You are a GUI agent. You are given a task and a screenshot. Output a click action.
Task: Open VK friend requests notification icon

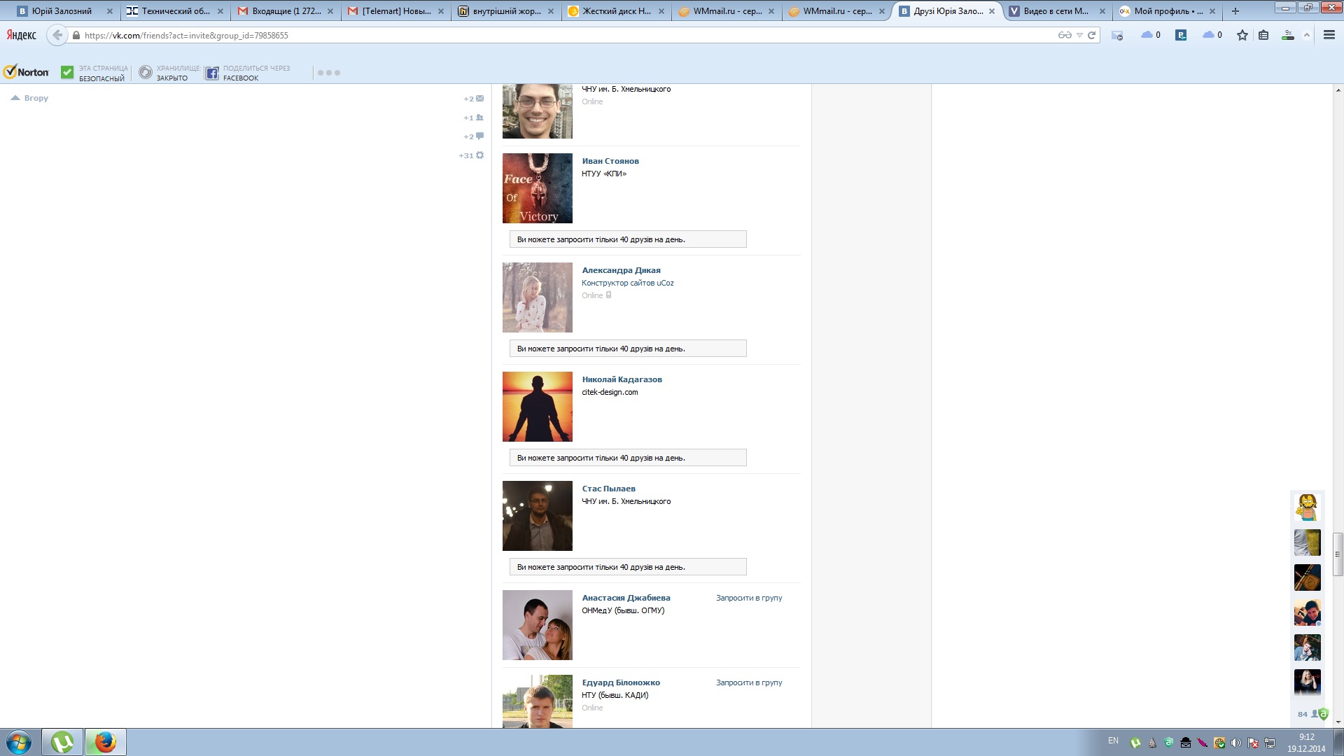point(479,118)
